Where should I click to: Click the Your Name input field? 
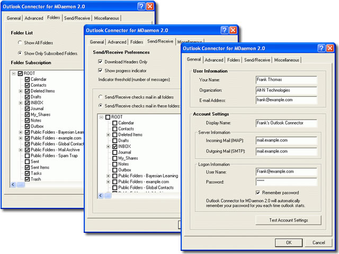click(x=286, y=80)
